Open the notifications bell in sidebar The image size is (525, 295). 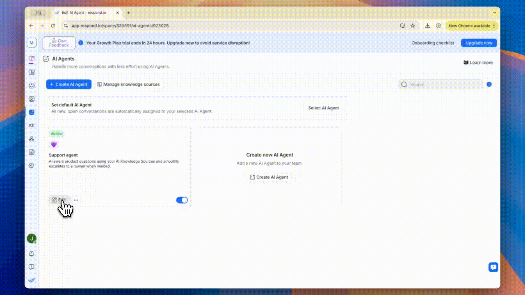click(x=32, y=254)
